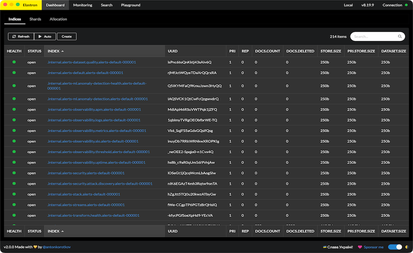
Task: Click UUID -kfycPGfSoeXpHd9-YEcVA
Action: (x=190, y=215)
